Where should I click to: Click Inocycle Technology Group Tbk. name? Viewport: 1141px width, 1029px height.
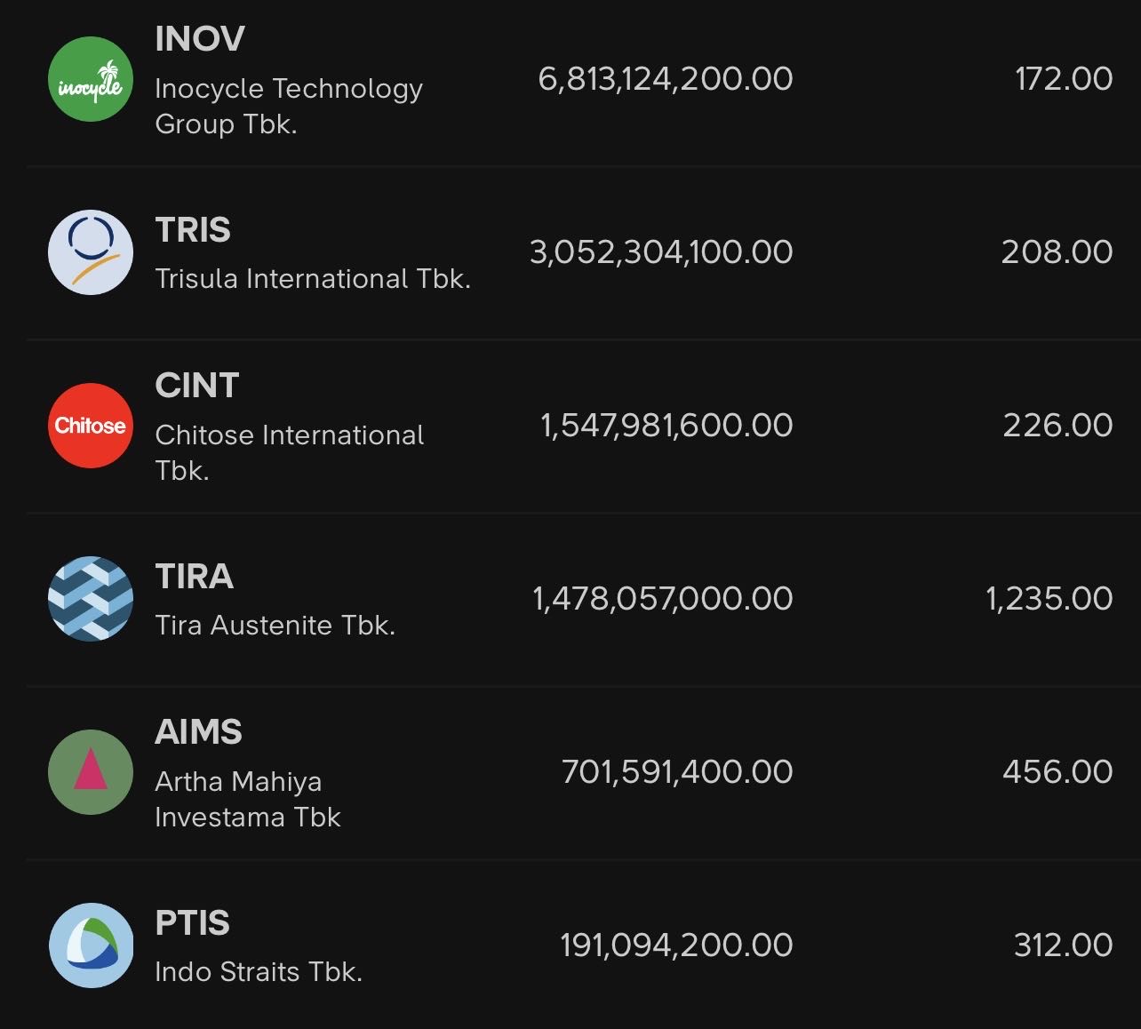[x=288, y=106]
